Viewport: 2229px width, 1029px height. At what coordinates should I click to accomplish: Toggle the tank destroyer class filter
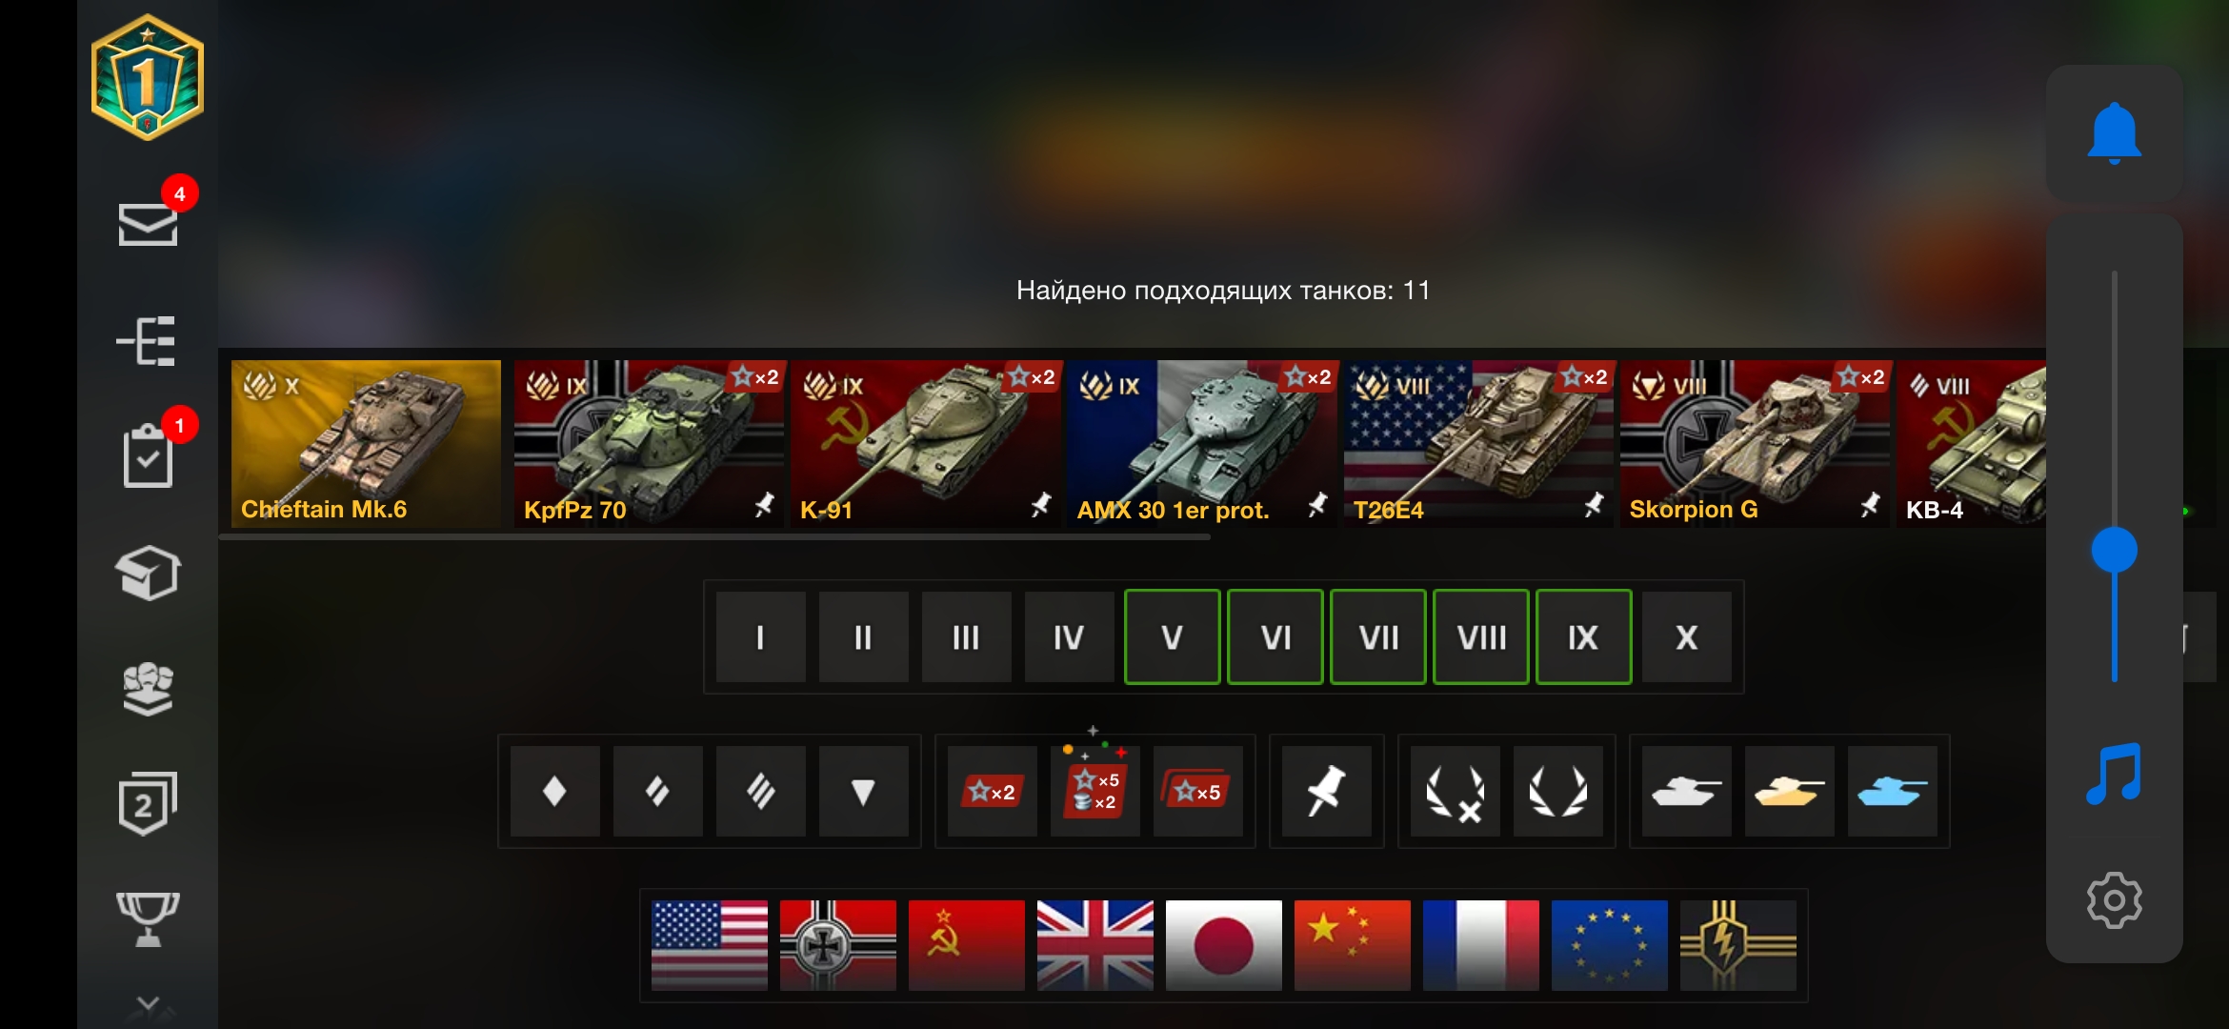click(863, 791)
